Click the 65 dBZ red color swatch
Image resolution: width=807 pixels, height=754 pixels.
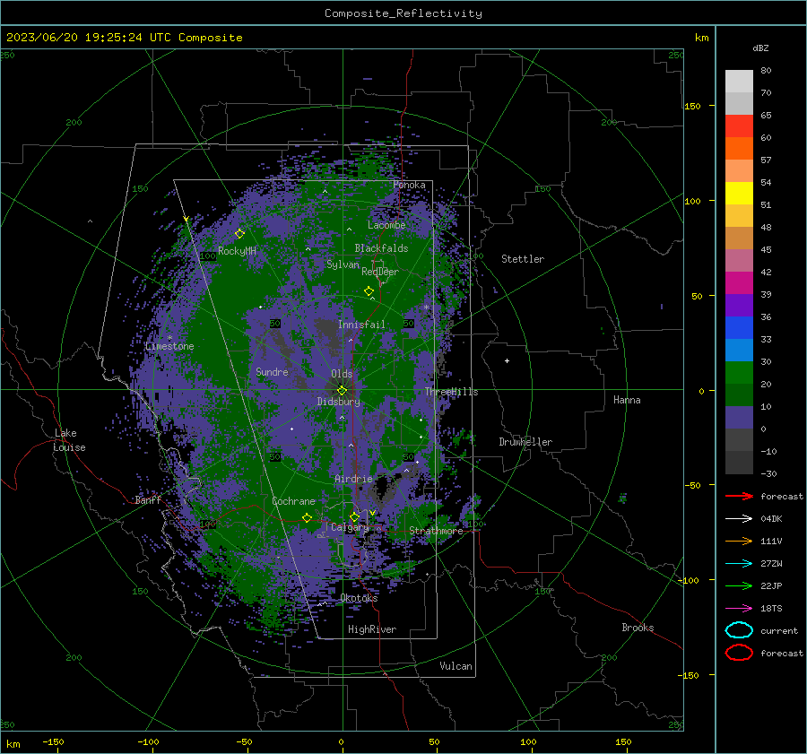[x=739, y=126]
